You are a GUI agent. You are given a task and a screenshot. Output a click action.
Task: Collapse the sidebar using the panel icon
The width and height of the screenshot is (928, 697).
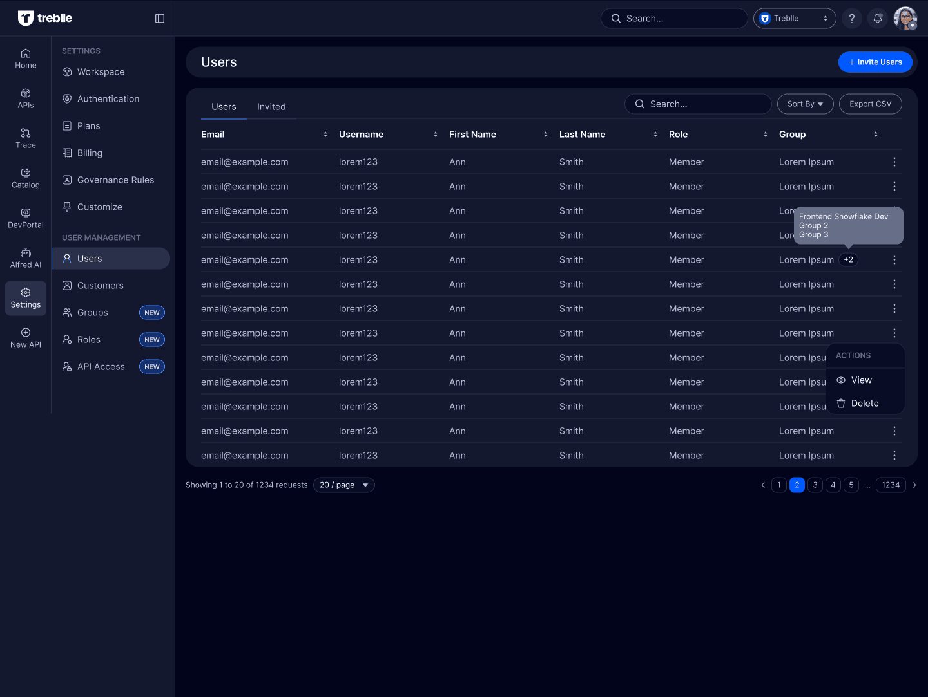pyautogui.click(x=160, y=19)
